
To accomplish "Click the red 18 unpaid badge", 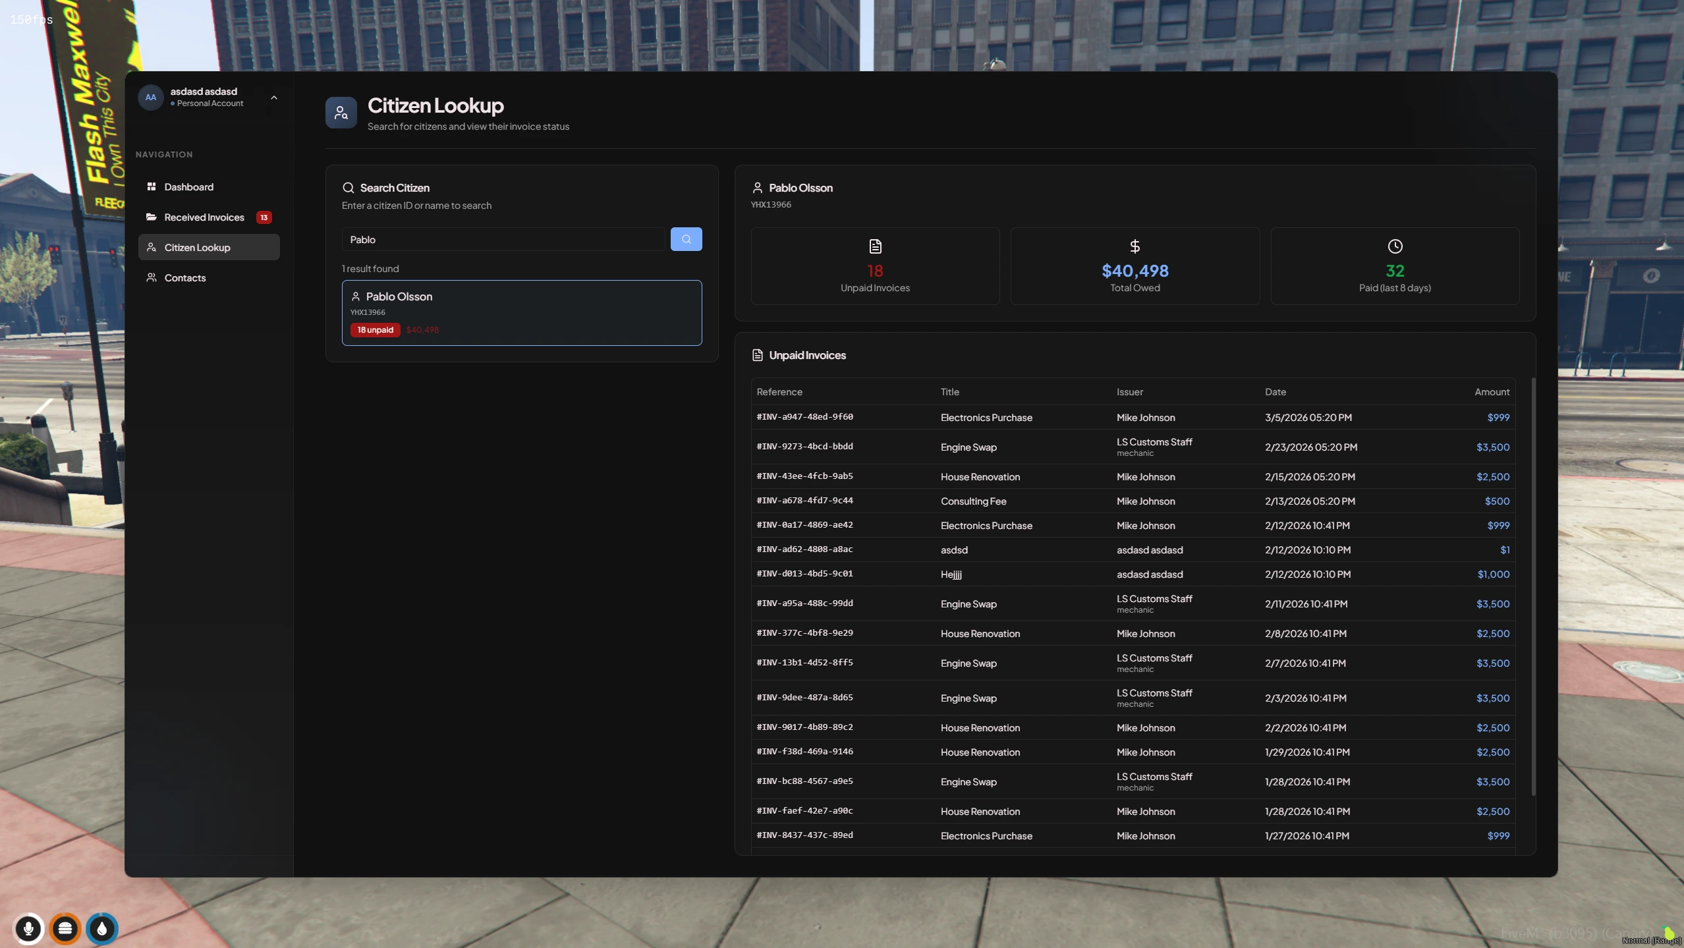I will 375,329.
